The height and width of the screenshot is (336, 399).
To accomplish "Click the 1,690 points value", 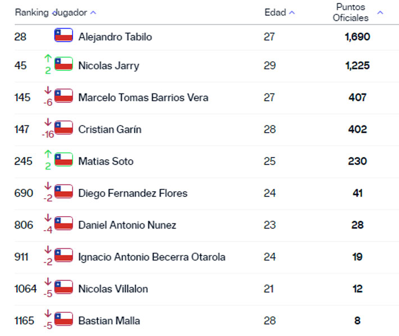I will [x=357, y=37].
